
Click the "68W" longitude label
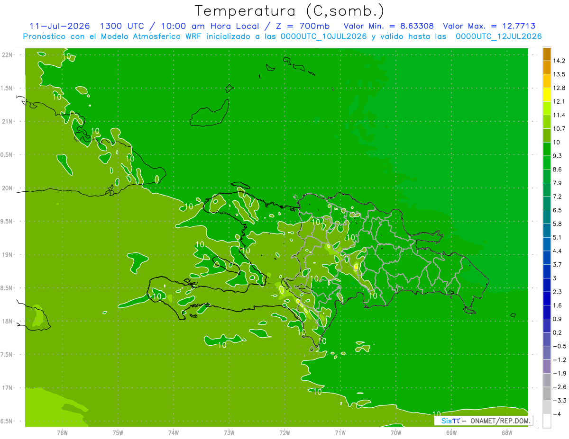tap(507, 432)
